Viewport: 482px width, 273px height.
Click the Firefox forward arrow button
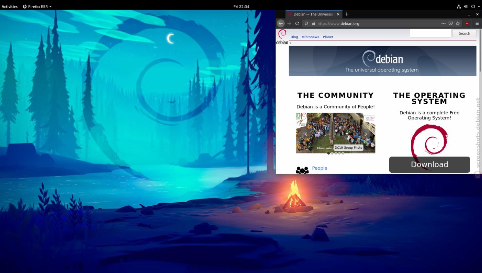click(x=289, y=23)
